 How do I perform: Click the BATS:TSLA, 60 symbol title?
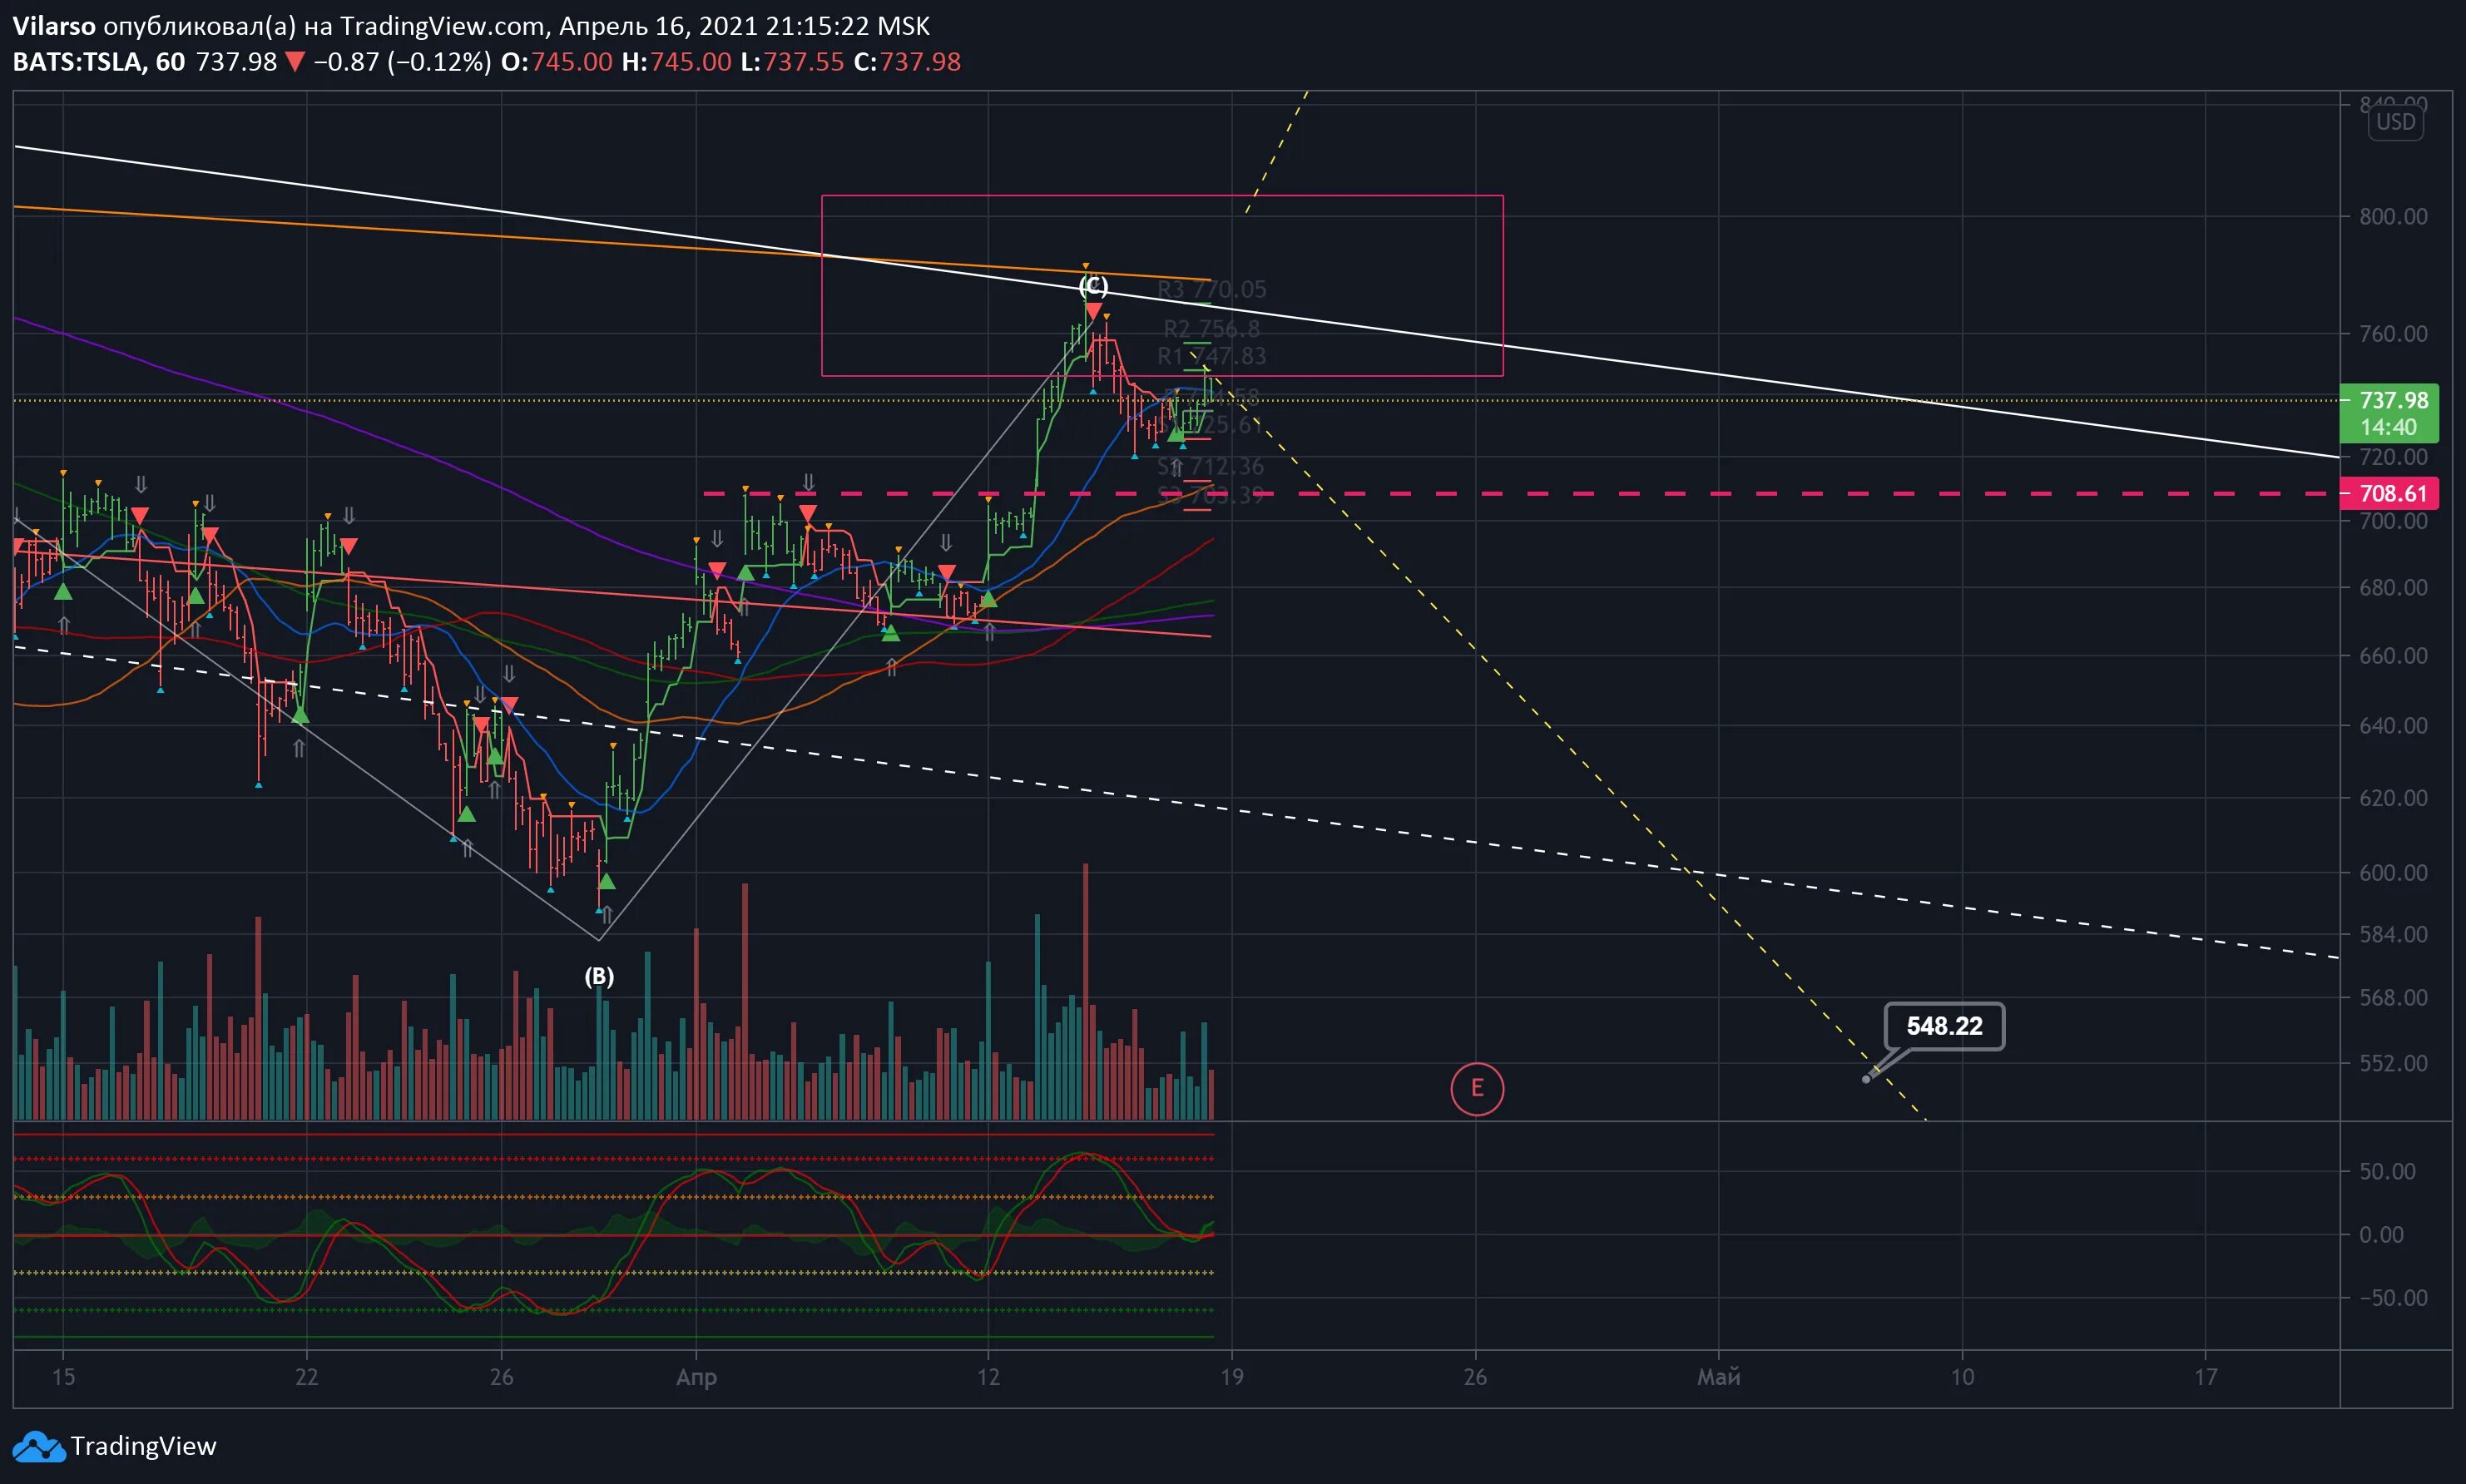coord(99,62)
